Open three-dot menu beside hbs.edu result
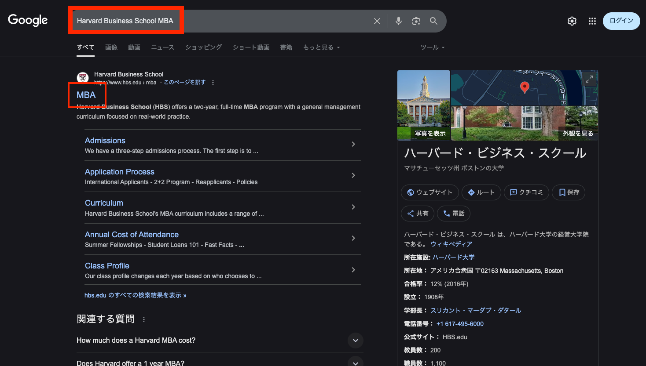The image size is (646, 366). (x=213, y=83)
